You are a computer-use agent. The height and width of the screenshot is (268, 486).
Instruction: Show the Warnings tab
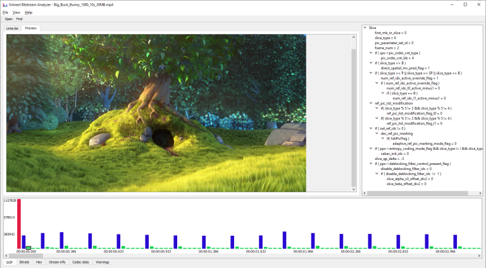pos(103,262)
